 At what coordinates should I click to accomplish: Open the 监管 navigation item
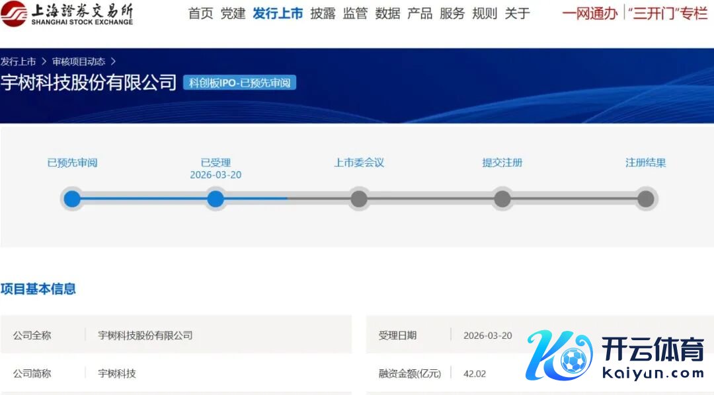pos(355,13)
